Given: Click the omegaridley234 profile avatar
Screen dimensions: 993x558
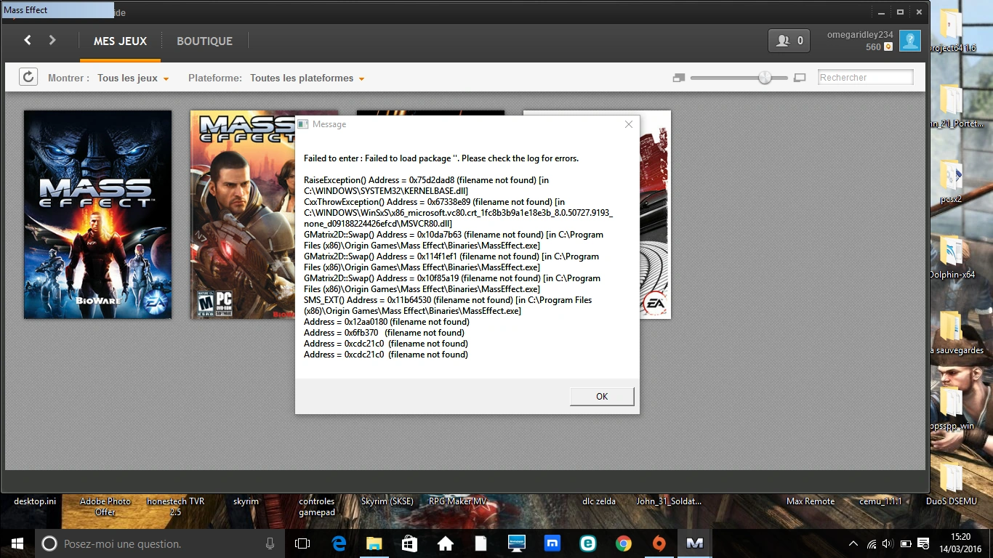Looking at the screenshot, I should point(909,41).
